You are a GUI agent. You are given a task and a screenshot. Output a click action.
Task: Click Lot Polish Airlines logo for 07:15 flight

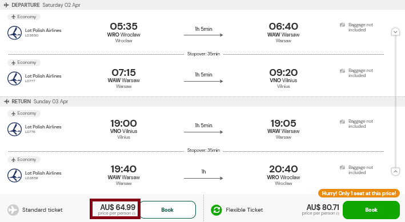(14, 79)
